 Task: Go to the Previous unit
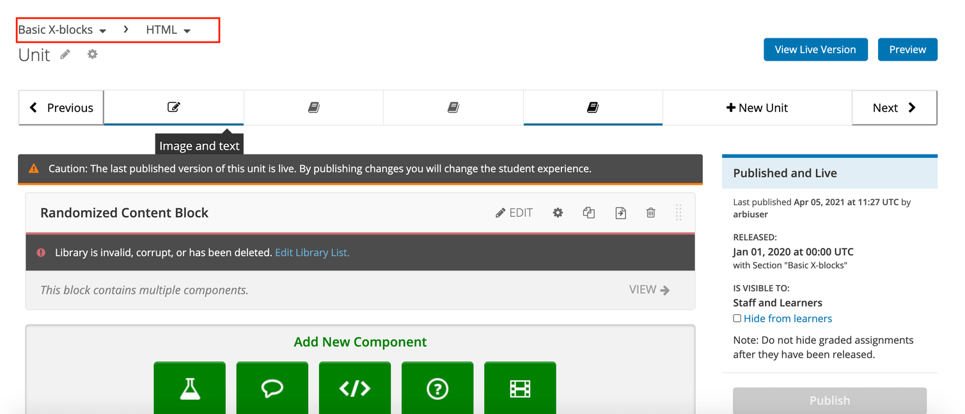click(61, 107)
